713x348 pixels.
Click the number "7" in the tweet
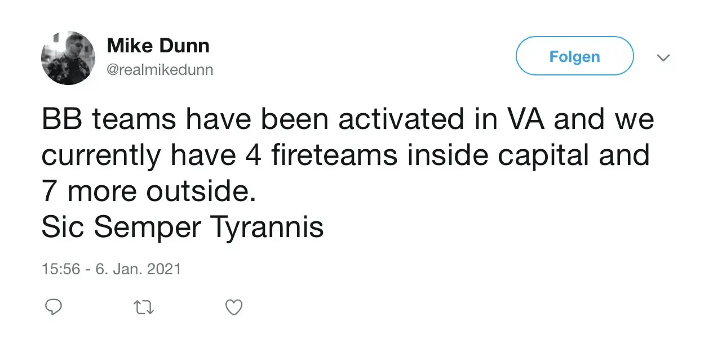pos(49,191)
